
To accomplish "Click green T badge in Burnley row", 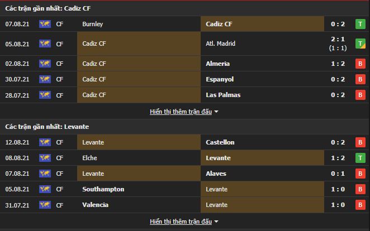I will click(x=361, y=25).
